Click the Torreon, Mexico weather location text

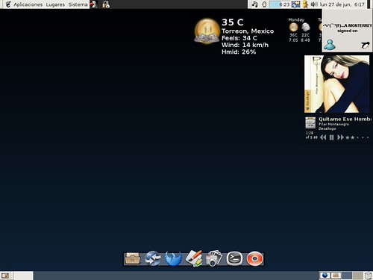tap(248, 31)
